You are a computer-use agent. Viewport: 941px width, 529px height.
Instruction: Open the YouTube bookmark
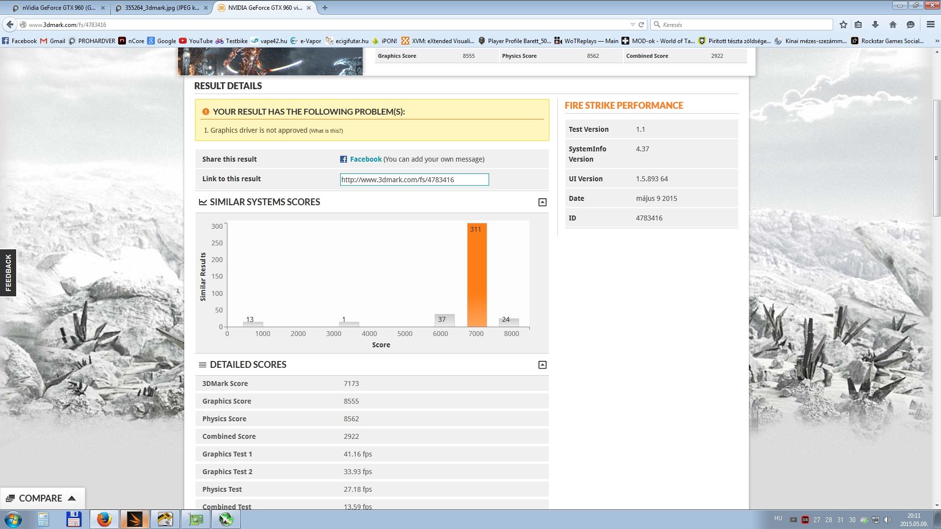pos(196,41)
